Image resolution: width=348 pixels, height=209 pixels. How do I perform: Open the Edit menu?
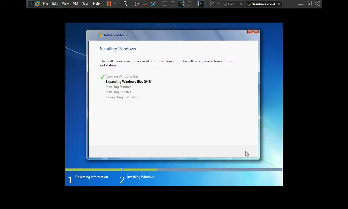(55, 4)
